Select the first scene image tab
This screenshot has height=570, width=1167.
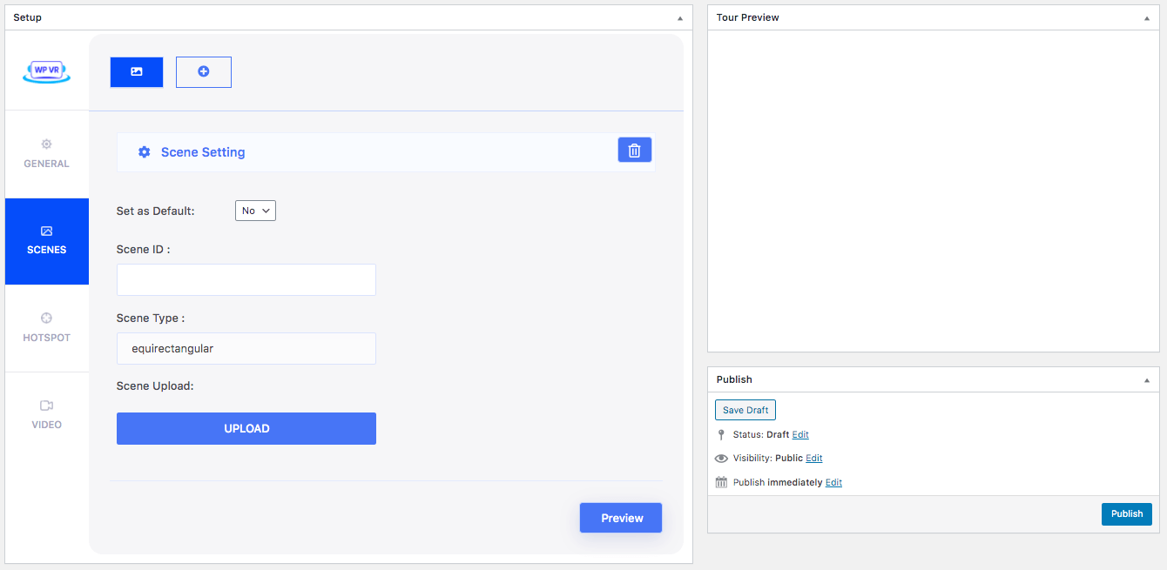point(137,72)
